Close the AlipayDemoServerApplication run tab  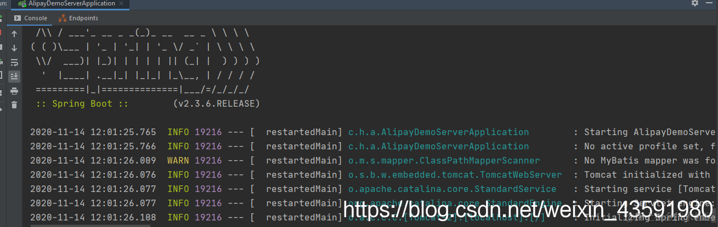point(122,3)
